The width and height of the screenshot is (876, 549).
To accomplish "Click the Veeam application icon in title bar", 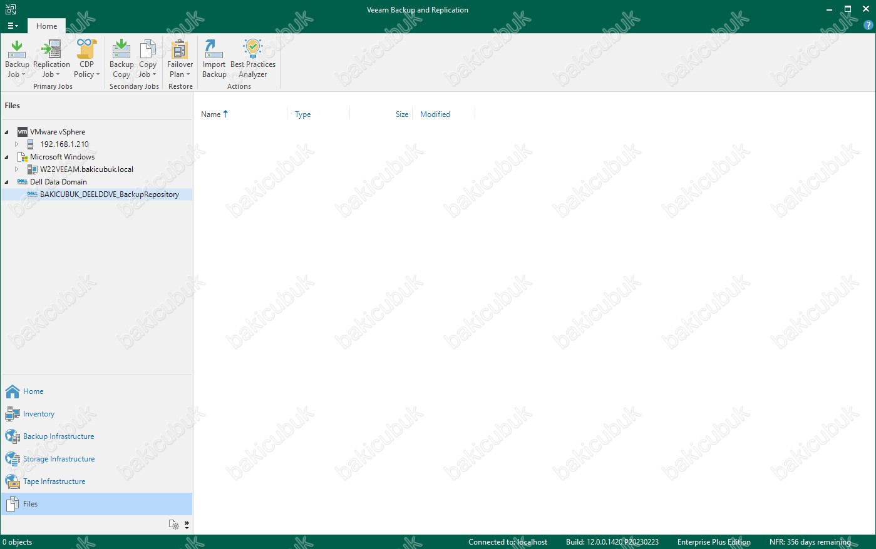I will pyautogui.click(x=10, y=9).
